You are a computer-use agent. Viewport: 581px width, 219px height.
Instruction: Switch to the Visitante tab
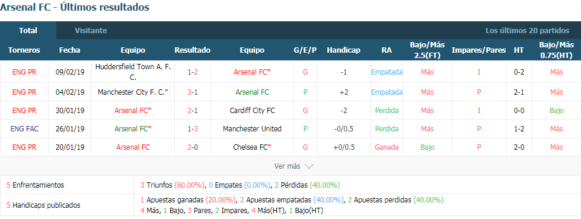tap(91, 31)
